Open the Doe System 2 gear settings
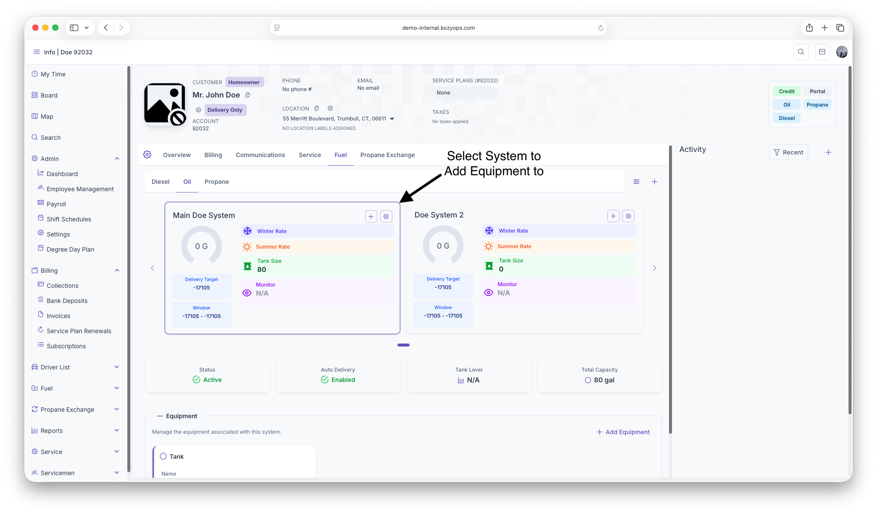The image size is (877, 514). pyautogui.click(x=628, y=216)
